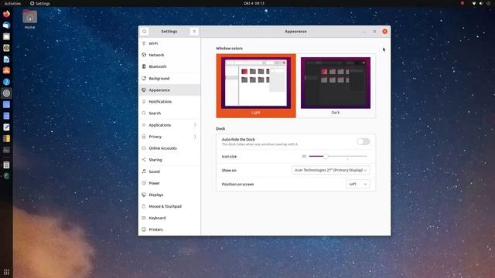This screenshot has height=278, width=495.
Task: Select Appearance in settings sidebar
Action: (x=169, y=90)
